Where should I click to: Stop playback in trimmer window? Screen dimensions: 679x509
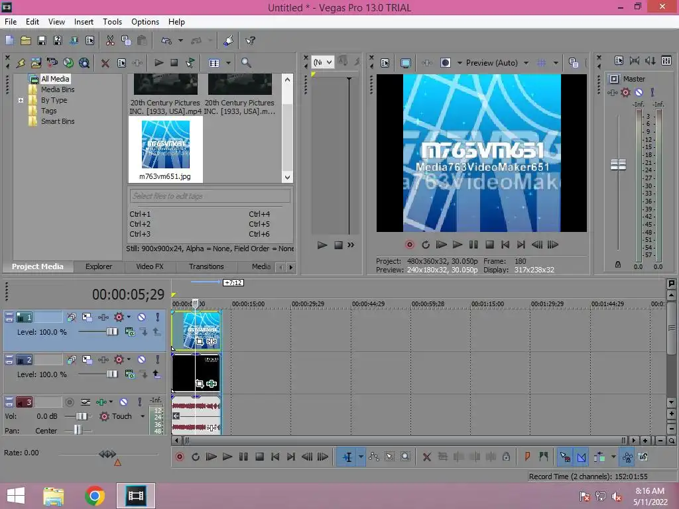(x=339, y=245)
